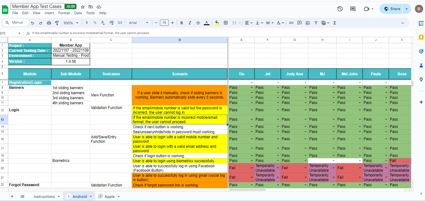Screen dimensions: 425x201
Task: Open Google Tasks in side panel
Action: pos(421,51)
